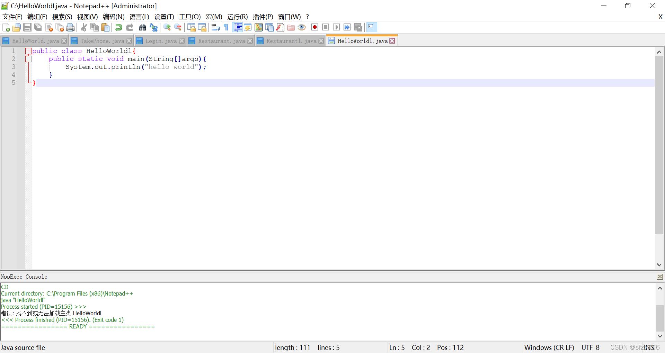Open the Replace dialog icon
Viewport: 665px width, 353px height.
click(x=153, y=27)
